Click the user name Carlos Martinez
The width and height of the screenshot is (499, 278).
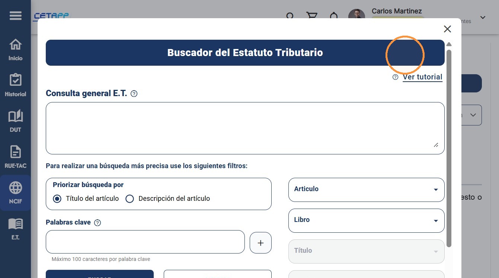397,11
